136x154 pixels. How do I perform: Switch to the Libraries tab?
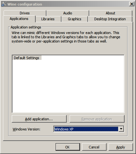tap(48, 19)
